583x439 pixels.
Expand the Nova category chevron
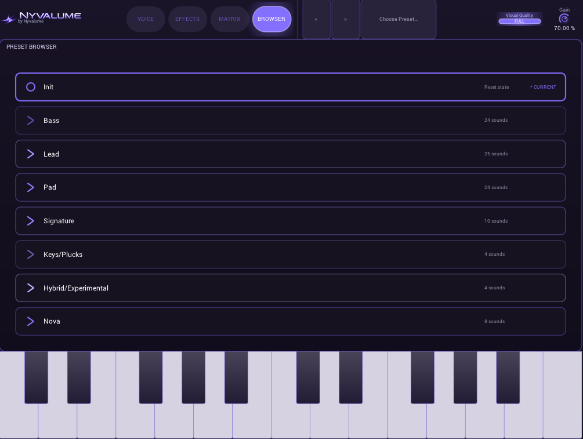(31, 321)
